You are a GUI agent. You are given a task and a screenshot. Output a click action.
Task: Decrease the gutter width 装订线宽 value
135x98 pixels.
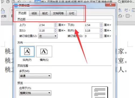point(101,37)
